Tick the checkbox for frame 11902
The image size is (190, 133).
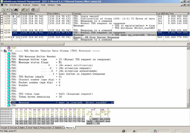(x=2, y=37)
